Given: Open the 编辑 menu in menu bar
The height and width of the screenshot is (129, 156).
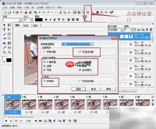Looking at the screenshot, I should [x=12, y=7].
